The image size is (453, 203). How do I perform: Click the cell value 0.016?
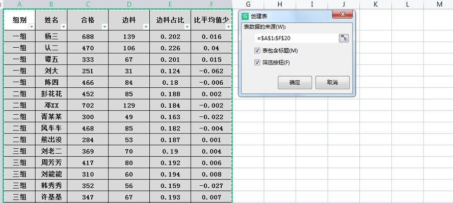(211, 36)
